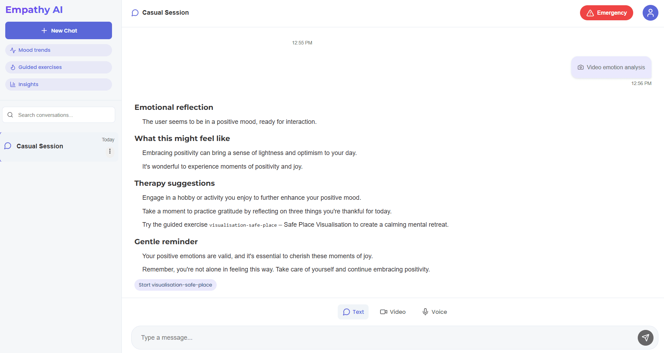Focus the Search conversations field
The width and height of the screenshot is (664, 353).
(63, 115)
